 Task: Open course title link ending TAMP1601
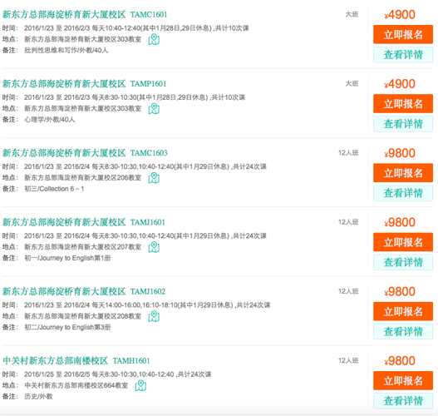85,83
